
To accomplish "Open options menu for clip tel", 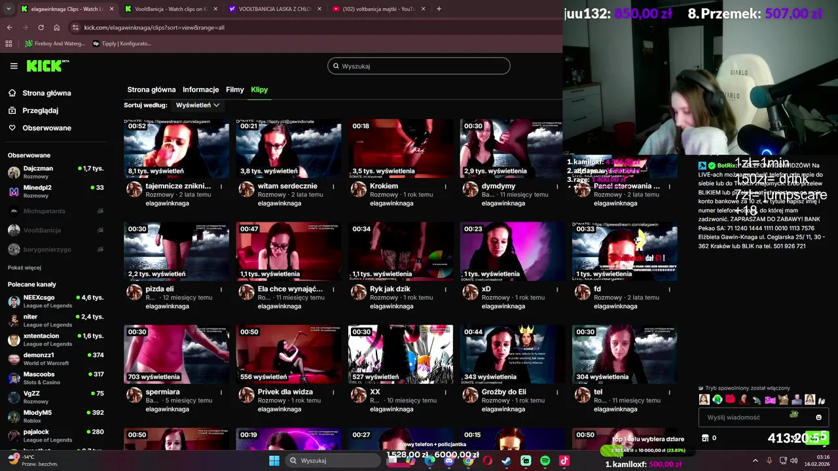I will (670, 392).
